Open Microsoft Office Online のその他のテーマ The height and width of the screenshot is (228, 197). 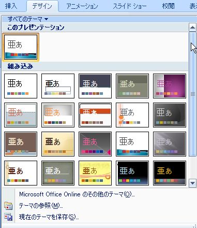coord(77,194)
